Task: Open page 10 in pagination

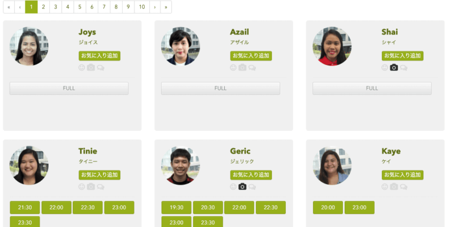Action: click(142, 7)
